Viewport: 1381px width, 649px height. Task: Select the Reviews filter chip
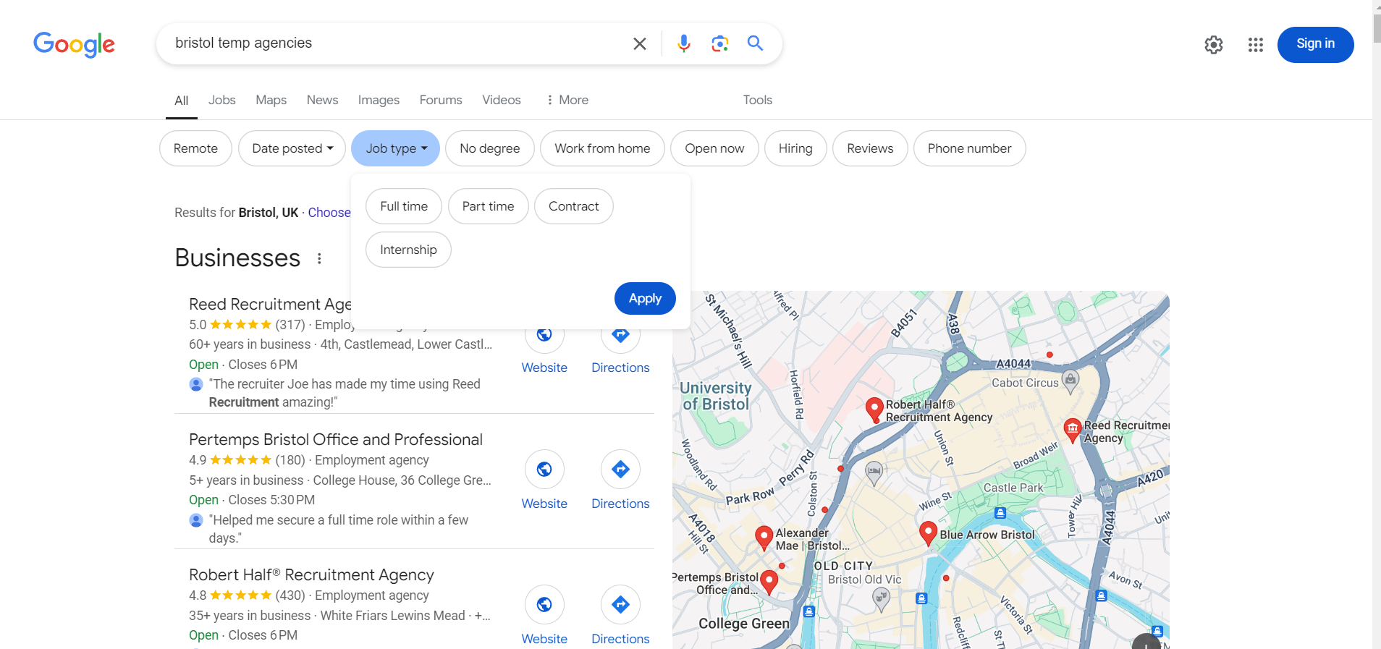870,148
